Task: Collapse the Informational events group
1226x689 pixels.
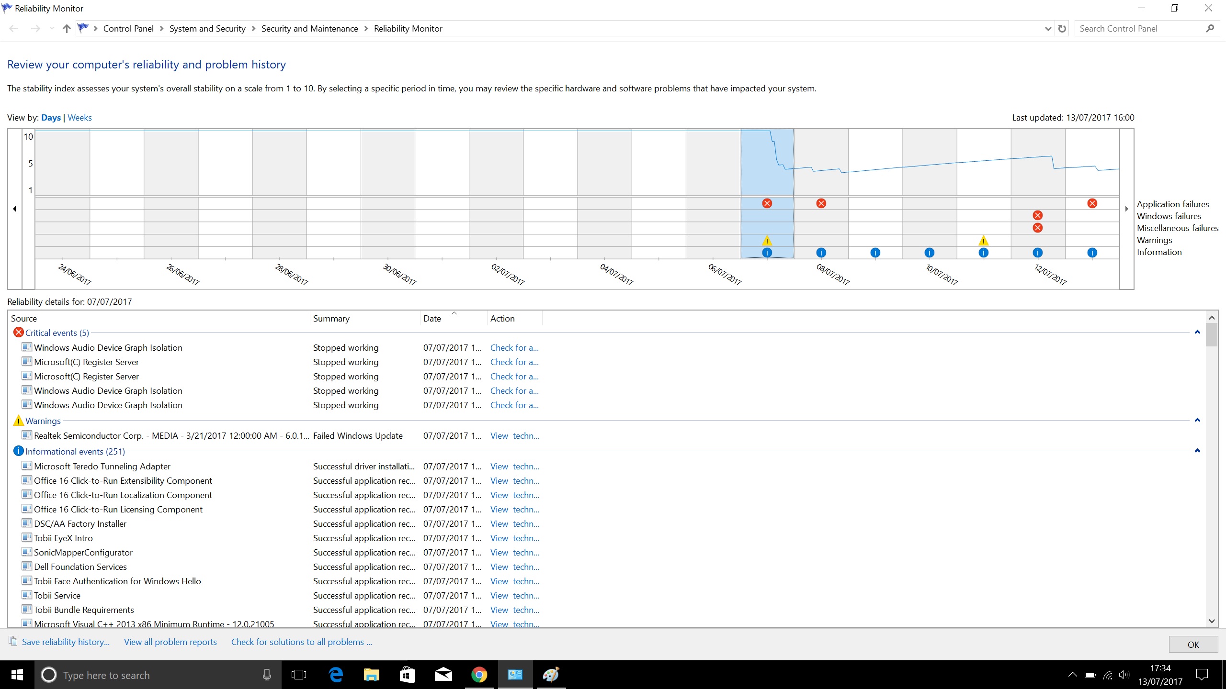Action: click(1197, 451)
